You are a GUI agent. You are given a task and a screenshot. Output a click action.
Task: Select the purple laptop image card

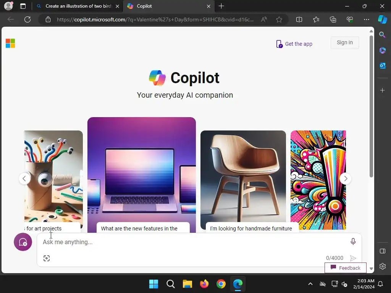[x=142, y=169]
